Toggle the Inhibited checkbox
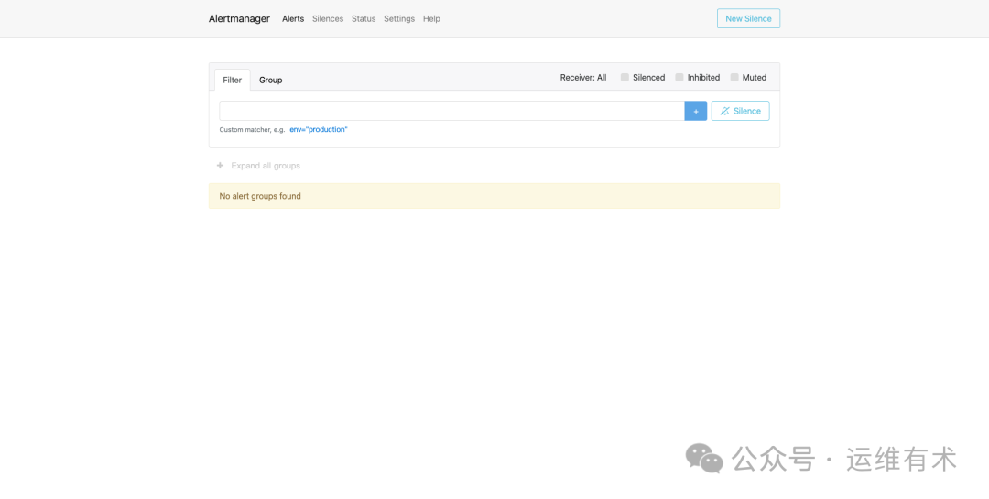 click(679, 78)
